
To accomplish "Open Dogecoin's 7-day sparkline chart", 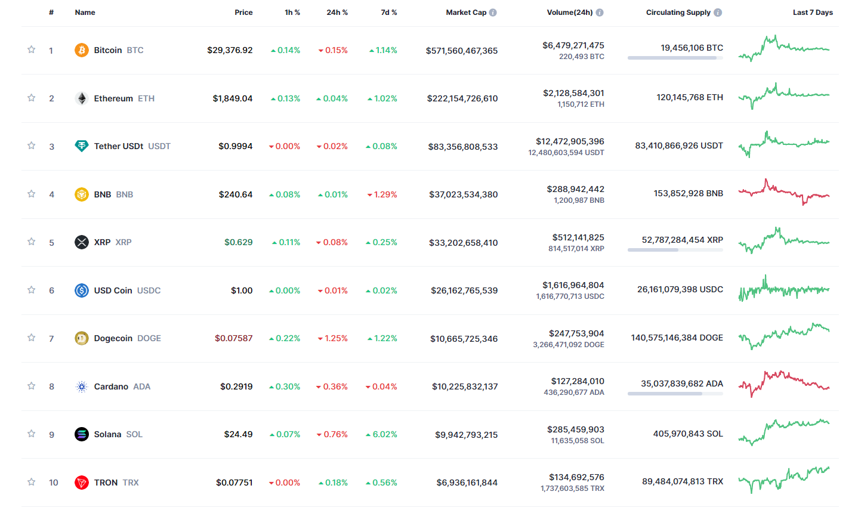I will (x=784, y=336).
